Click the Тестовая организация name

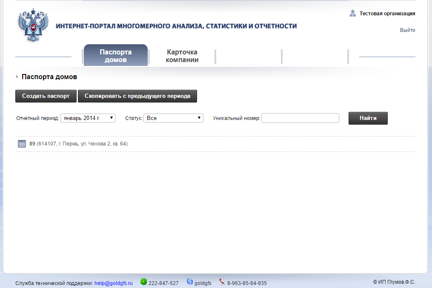coord(387,14)
